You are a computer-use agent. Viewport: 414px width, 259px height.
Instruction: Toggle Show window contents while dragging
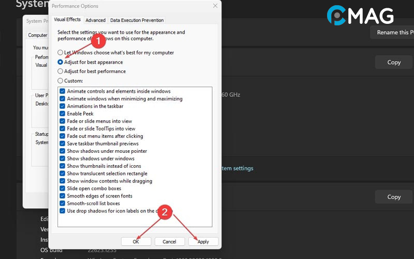(x=63, y=181)
